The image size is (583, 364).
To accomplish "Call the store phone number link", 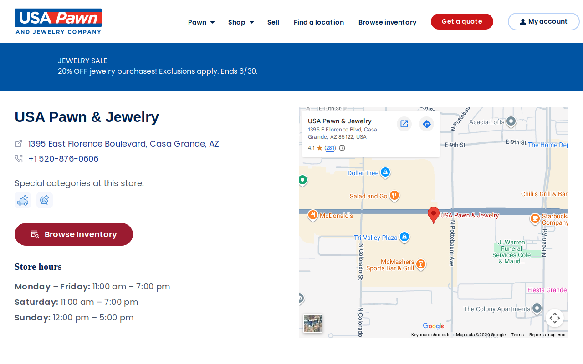I will pyautogui.click(x=63, y=159).
